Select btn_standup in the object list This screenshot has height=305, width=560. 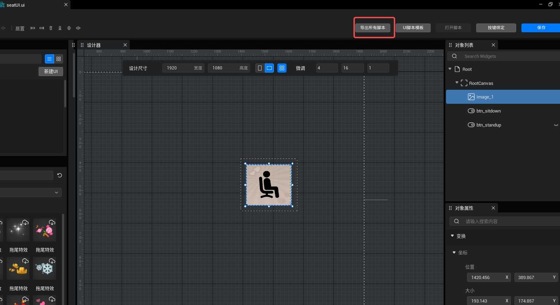click(503, 125)
